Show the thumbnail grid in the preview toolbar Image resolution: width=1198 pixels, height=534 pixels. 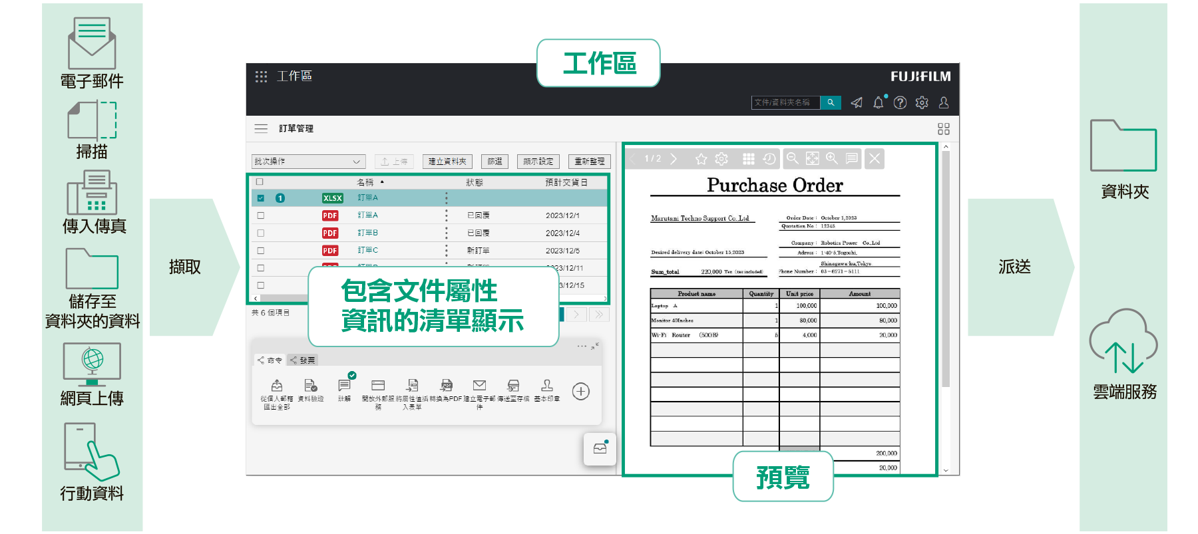[749, 159]
